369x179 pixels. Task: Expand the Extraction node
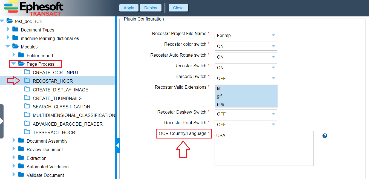pyautogui.click(x=14, y=158)
